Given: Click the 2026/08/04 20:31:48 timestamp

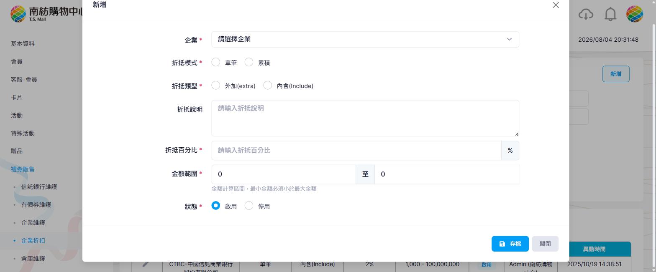Looking at the screenshot, I should 608,40.
